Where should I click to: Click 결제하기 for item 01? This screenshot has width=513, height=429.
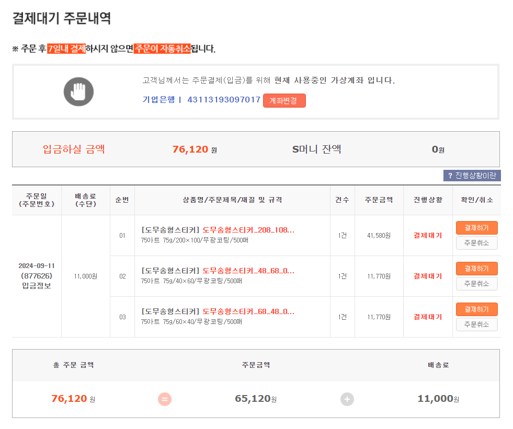pyautogui.click(x=476, y=228)
